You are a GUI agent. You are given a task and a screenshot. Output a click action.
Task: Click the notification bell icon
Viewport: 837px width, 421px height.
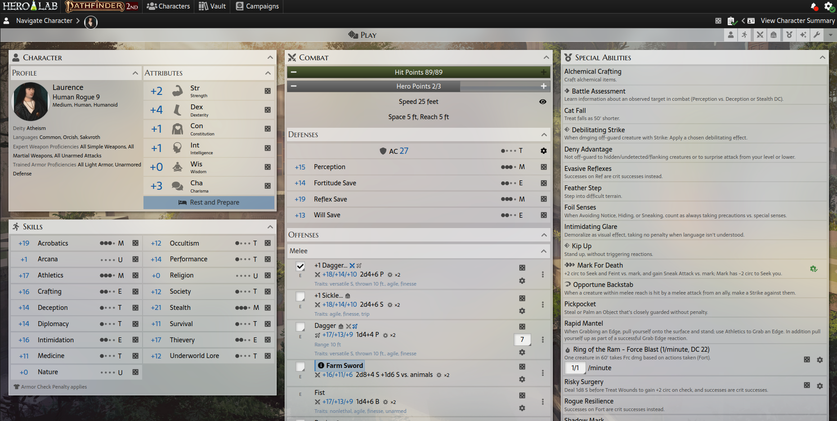coord(814,7)
